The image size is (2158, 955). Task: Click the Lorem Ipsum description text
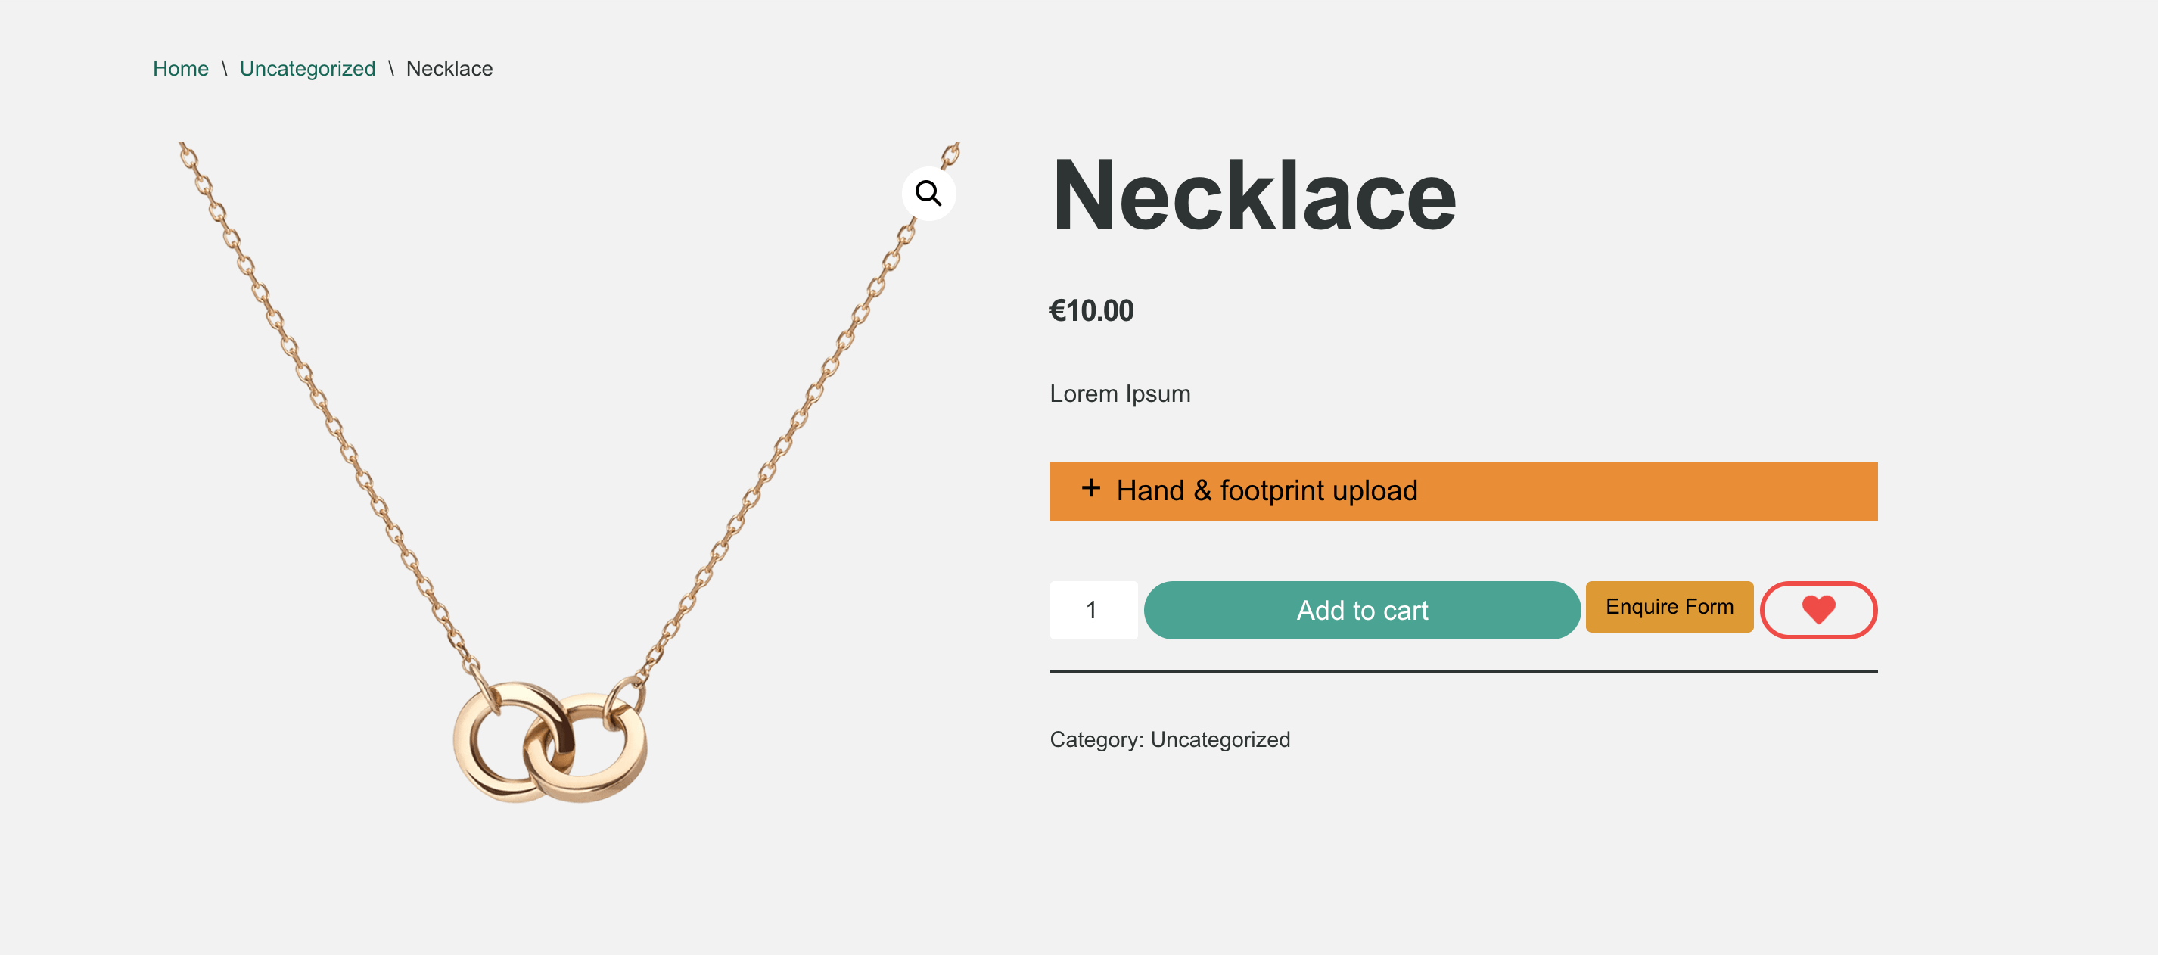tap(1119, 394)
